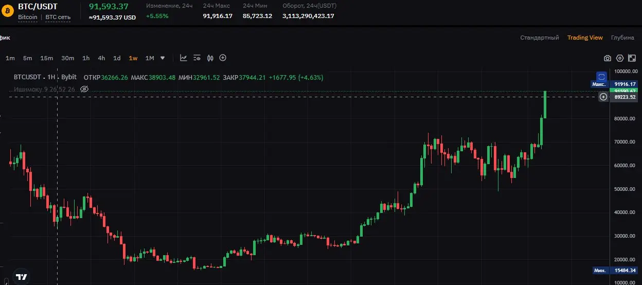Select the 1d timeframe
The height and width of the screenshot is (285, 642).
click(x=117, y=58)
